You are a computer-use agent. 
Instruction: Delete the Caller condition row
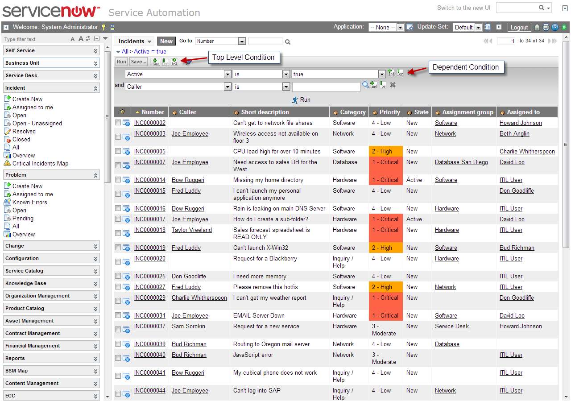coord(393,85)
